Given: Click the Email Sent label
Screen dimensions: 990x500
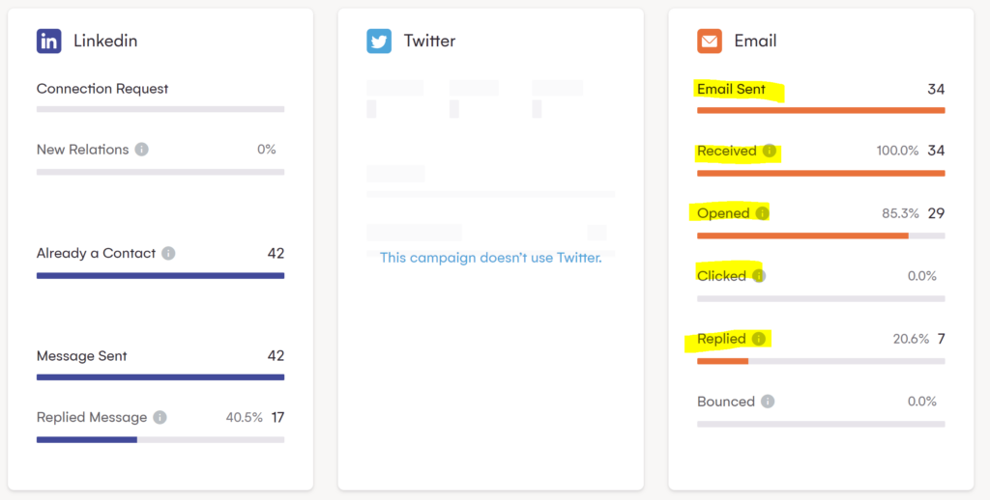Looking at the screenshot, I should tap(732, 90).
